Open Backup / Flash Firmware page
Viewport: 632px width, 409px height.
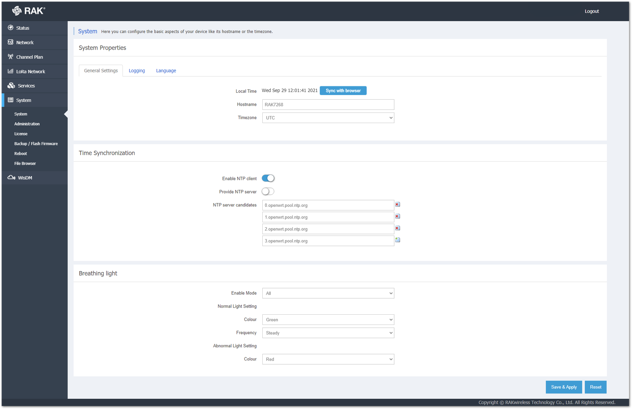coord(36,144)
